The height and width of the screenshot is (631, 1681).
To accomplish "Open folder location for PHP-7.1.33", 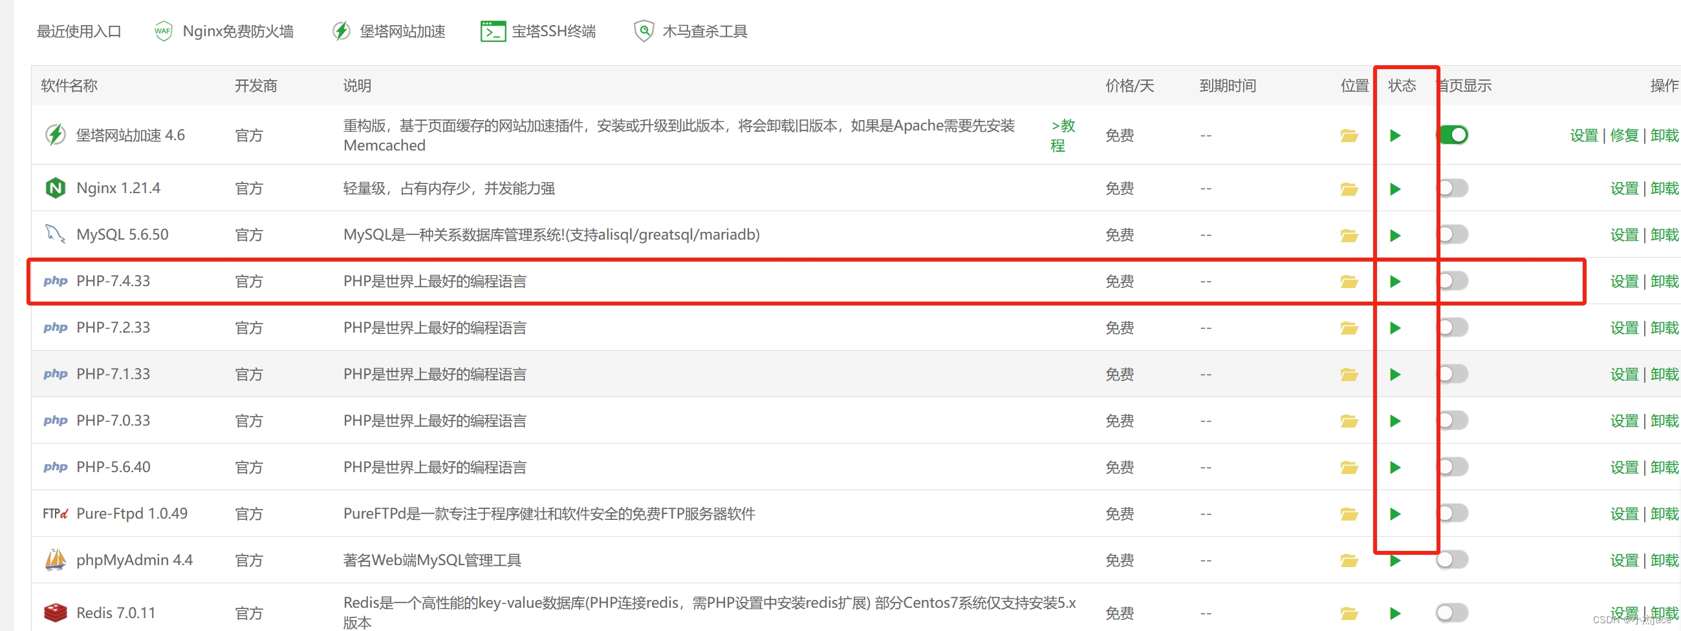I will coord(1349,375).
